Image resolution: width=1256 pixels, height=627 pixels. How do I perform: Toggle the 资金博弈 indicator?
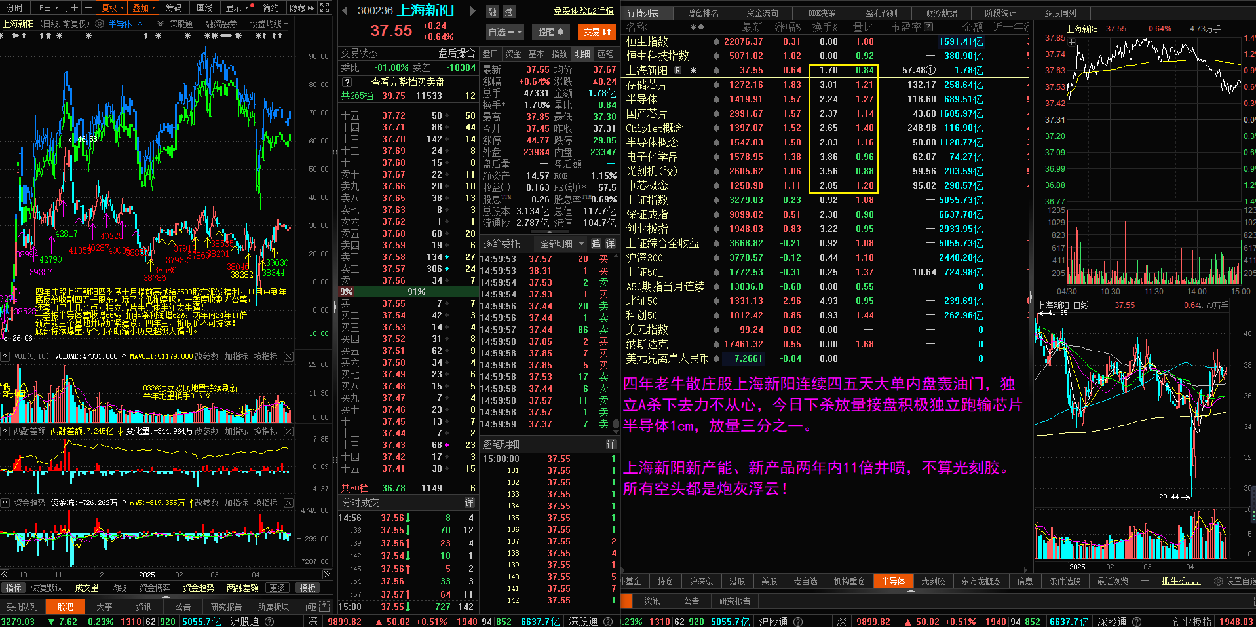click(x=155, y=588)
